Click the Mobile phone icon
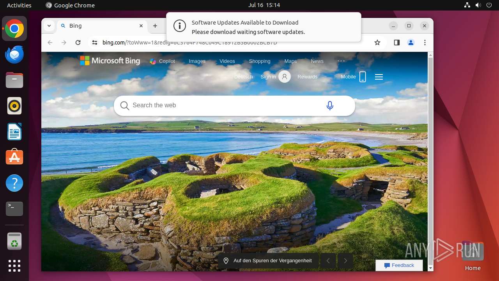Screen dimensions: 499x281 [x=363, y=77]
